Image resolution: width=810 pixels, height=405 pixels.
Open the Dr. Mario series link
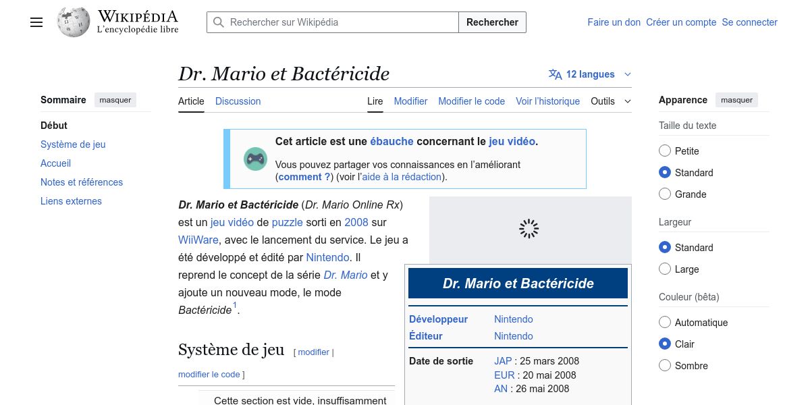(x=346, y=275)
